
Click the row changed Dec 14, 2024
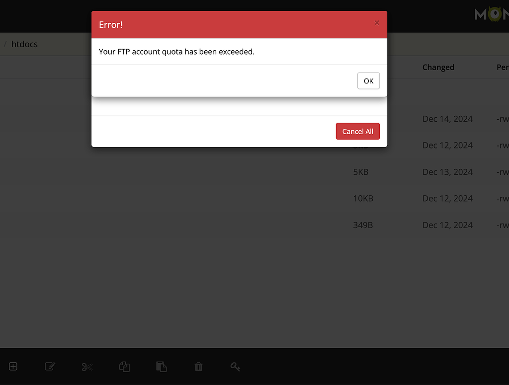(447, 119)
